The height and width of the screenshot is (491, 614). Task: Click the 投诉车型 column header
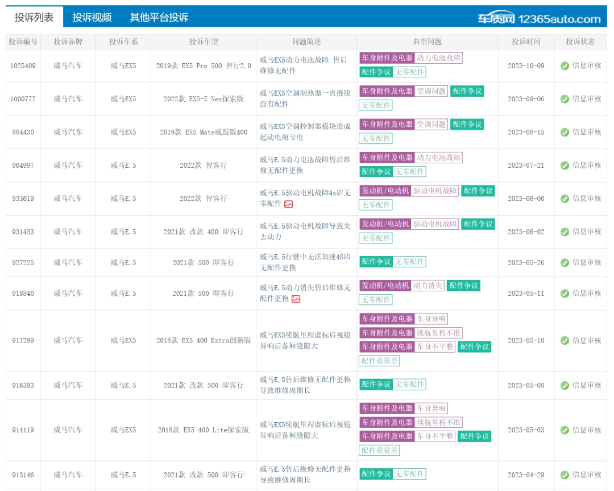click(204, 42)
